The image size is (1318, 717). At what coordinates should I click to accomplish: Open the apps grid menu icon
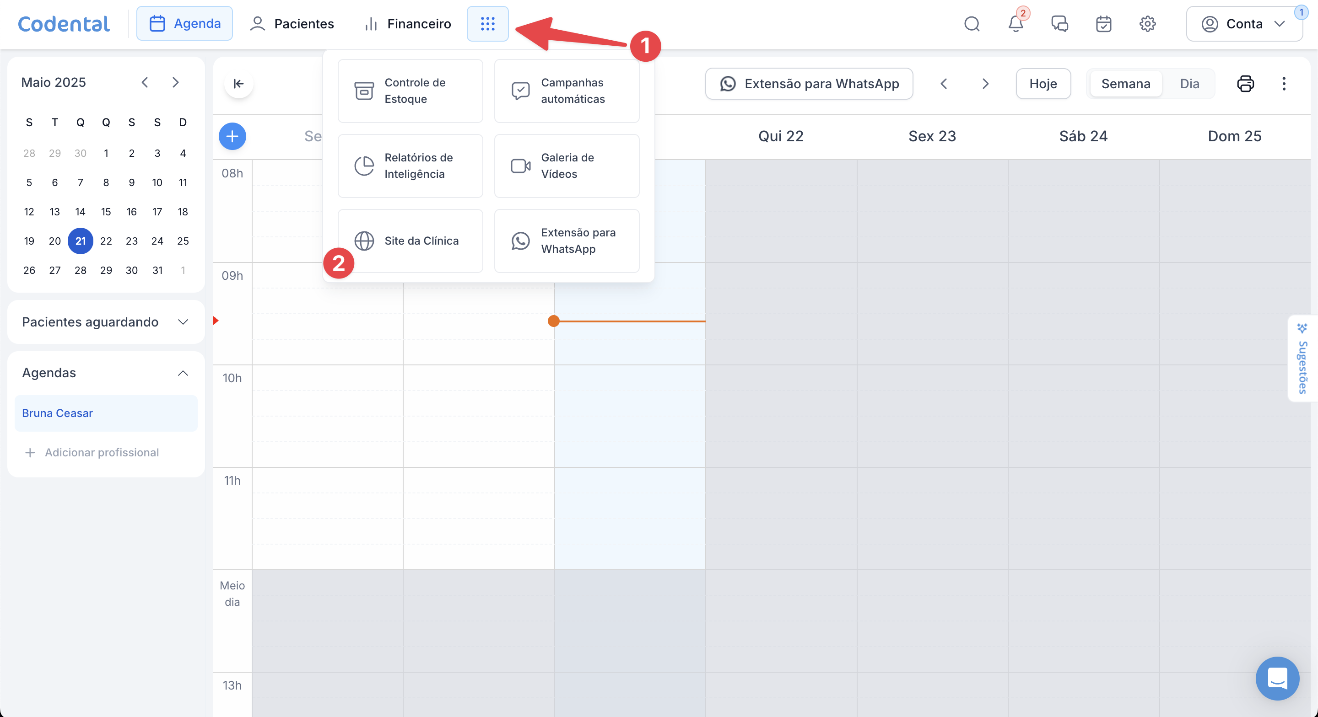pos(487,23)
